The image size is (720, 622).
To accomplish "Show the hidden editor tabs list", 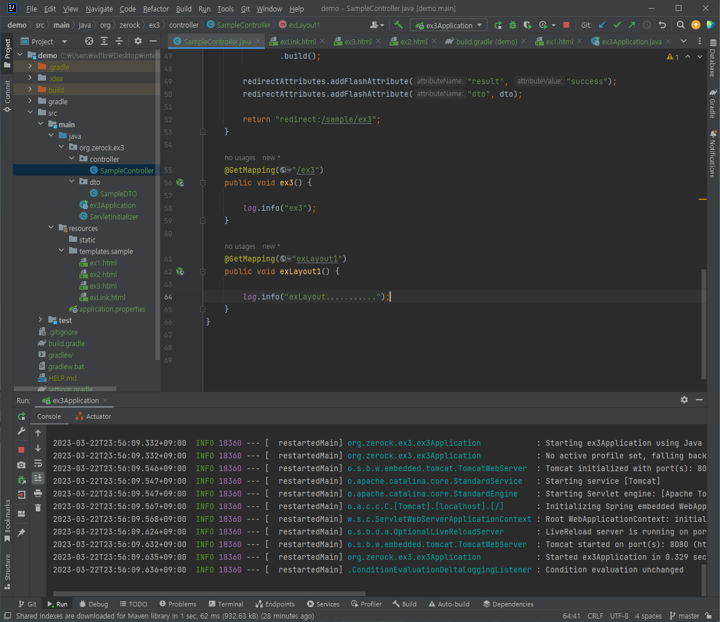I will pyautogui.click(x=684, y=41).
